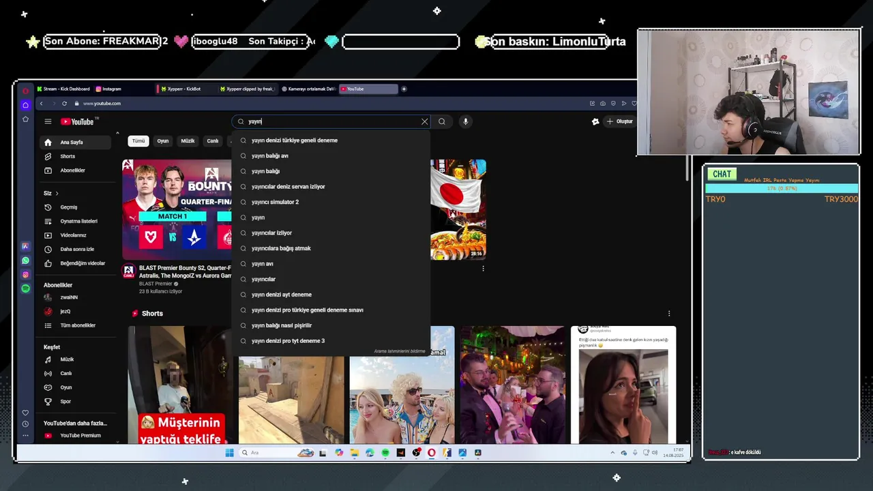Choose suggestion 'yayın denizi pro tyt deneme 3'

coord(331,341)
